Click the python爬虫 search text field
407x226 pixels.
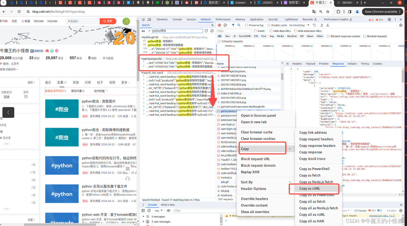point(178,31)
